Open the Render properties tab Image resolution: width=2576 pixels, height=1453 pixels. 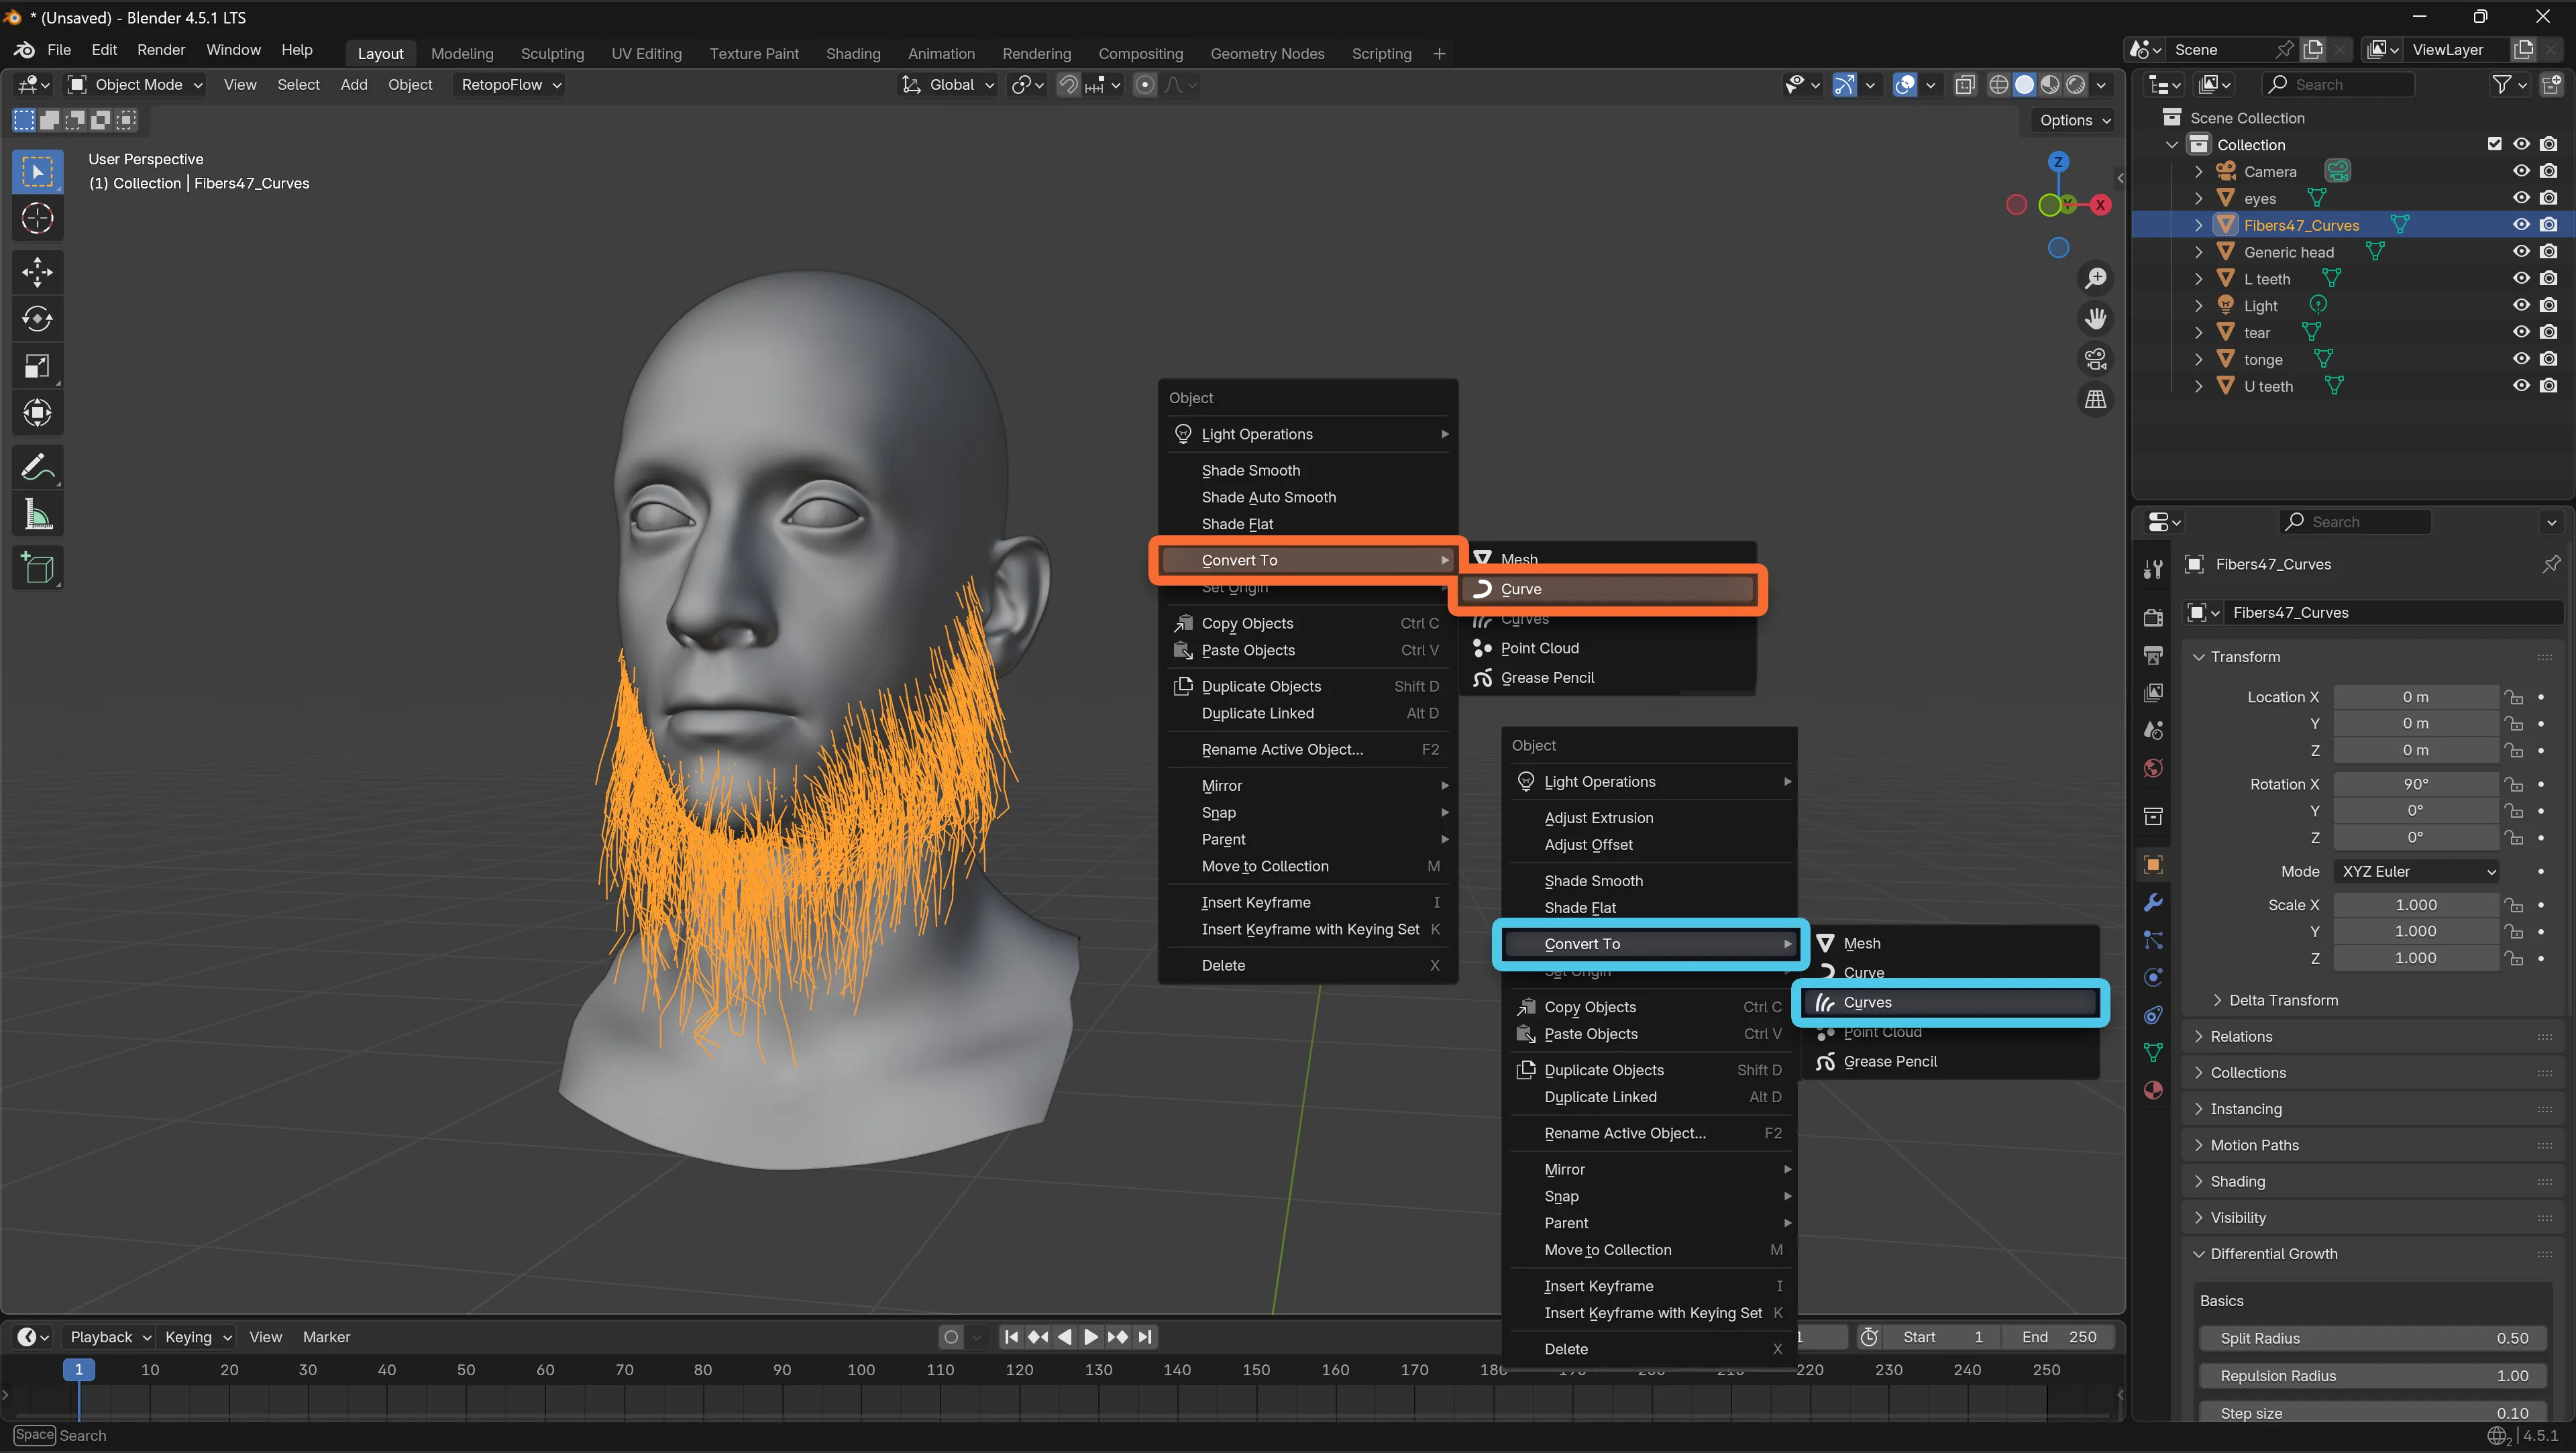(2153, 618)
